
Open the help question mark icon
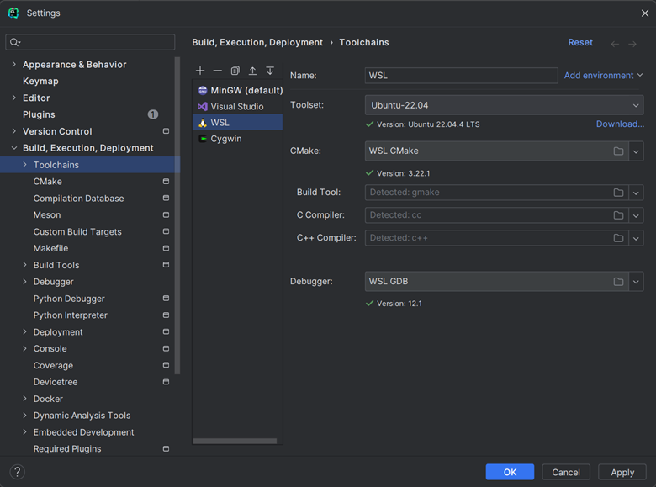point(17,472)
